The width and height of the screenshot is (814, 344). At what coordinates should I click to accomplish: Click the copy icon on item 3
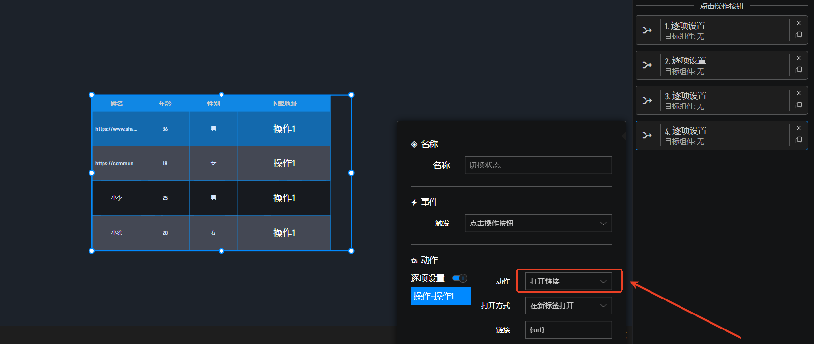click(x=799, y=105)
